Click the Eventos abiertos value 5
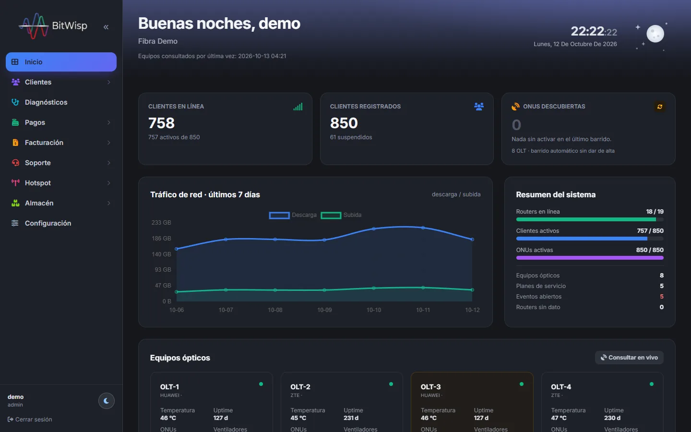 tap(662, 297)
